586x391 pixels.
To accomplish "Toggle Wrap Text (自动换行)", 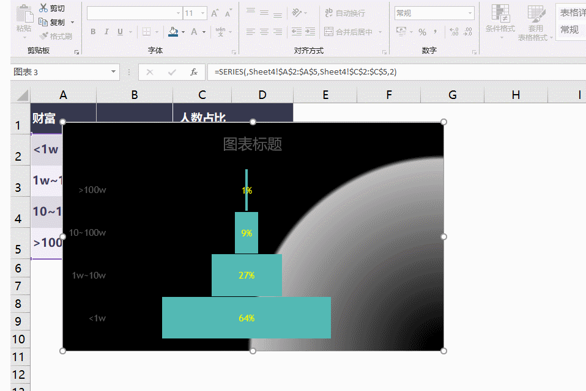I will click(345, 13).
